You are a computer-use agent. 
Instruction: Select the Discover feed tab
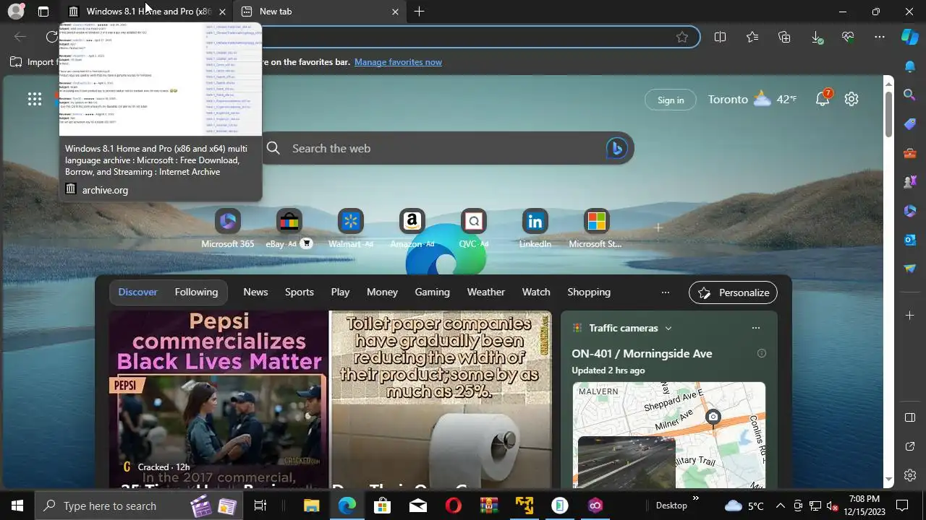(137, 292)
